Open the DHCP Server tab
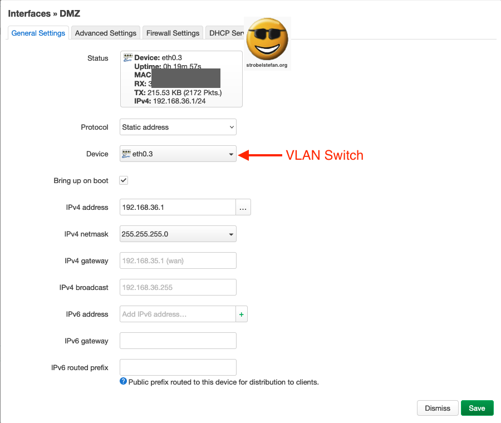This screenshot has width=501, height=423. coord(228,33)
